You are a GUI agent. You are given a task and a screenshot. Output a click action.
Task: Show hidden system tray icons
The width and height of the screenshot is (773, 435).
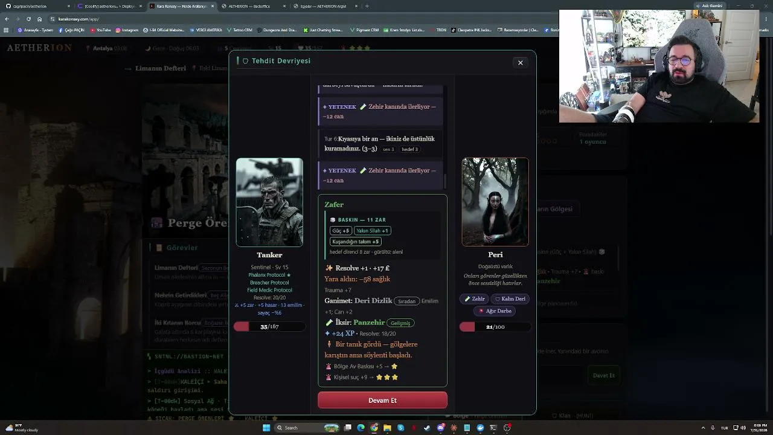pyautogui.click(x=703, y=428)
